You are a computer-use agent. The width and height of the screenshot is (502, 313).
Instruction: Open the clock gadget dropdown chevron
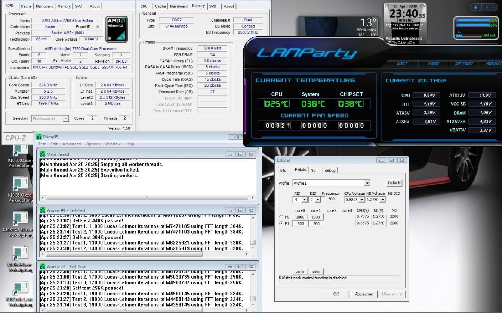coord(424,6)
